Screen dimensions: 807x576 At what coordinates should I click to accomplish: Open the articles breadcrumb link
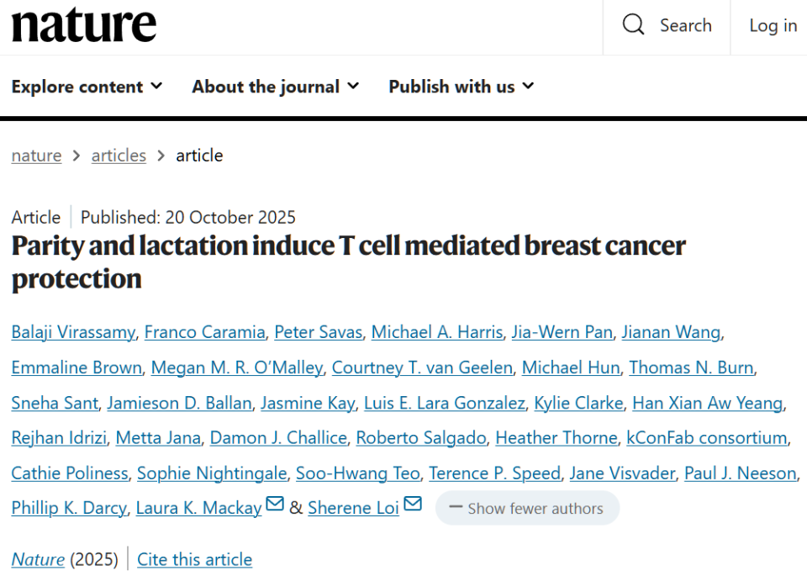(119, 156)
